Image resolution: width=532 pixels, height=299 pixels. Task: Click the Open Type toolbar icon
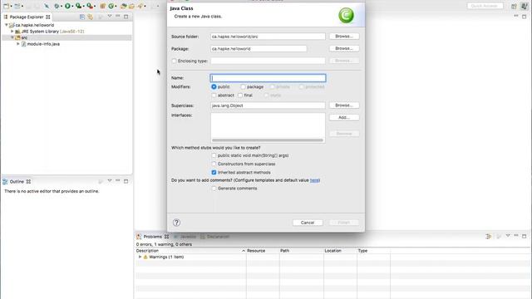click(x=124, y=6)
